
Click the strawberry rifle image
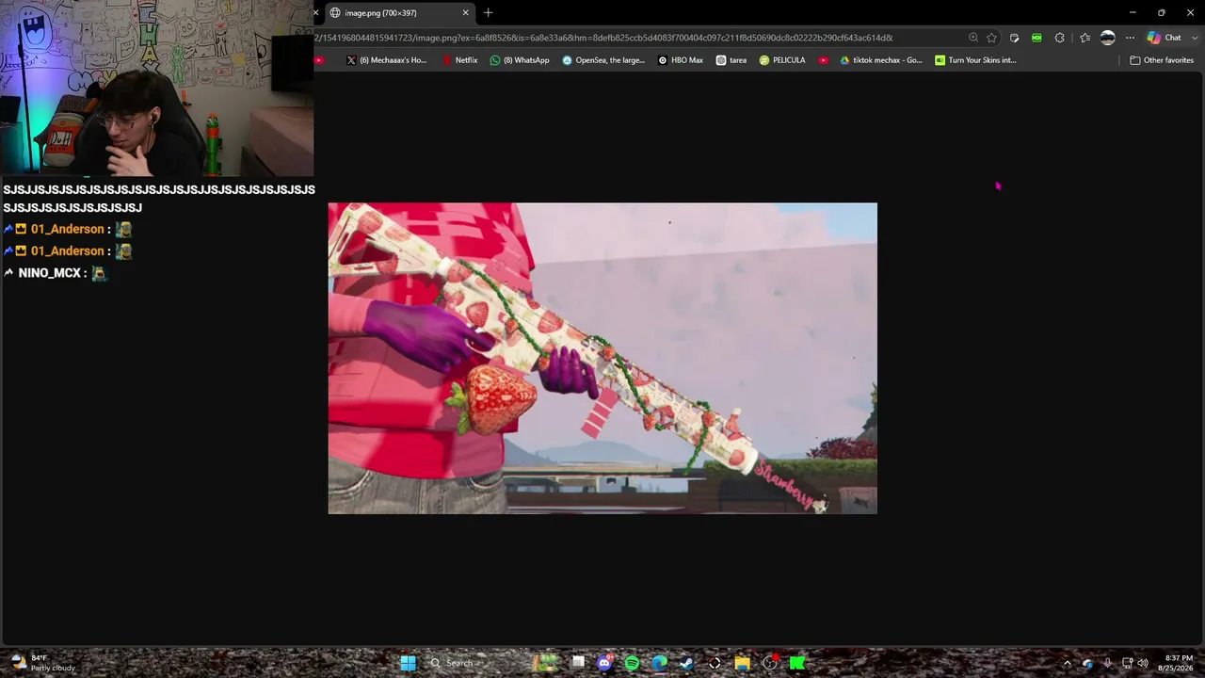pyautogui.click(x=602, y=358)
